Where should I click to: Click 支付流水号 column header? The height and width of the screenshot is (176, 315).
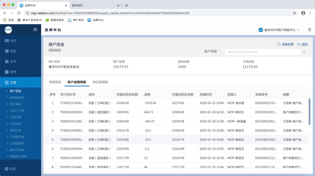tap(68, 95)
